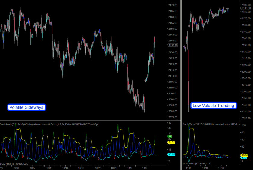
Task: Click the 2136.75 current price marker
Action: pos(173,46)
